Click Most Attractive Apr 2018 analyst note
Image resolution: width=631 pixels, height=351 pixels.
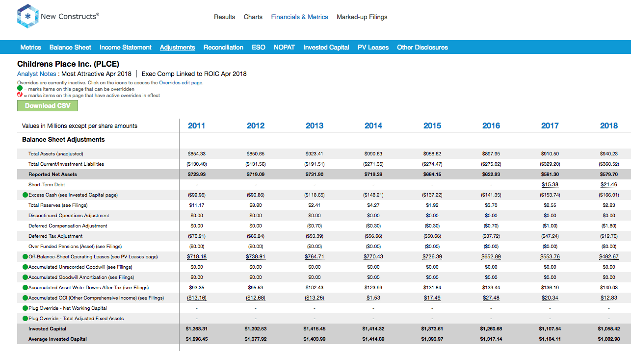point(97,74)
